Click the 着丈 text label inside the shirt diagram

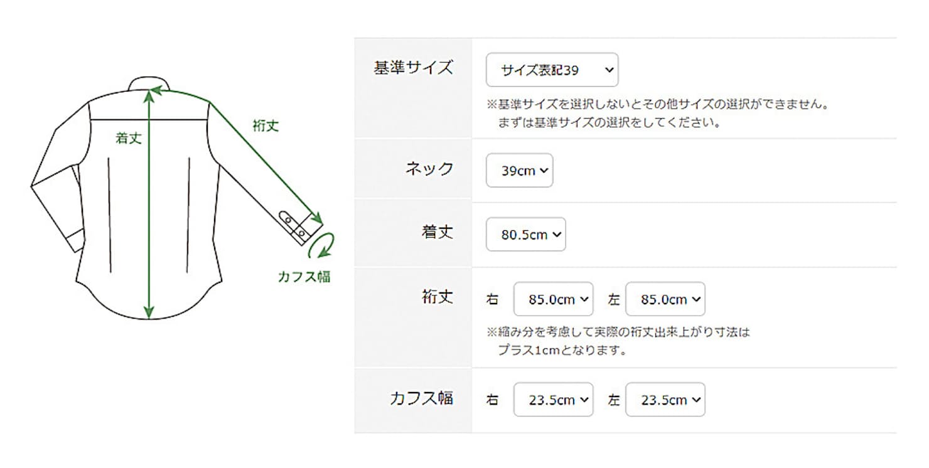[128, 139]
